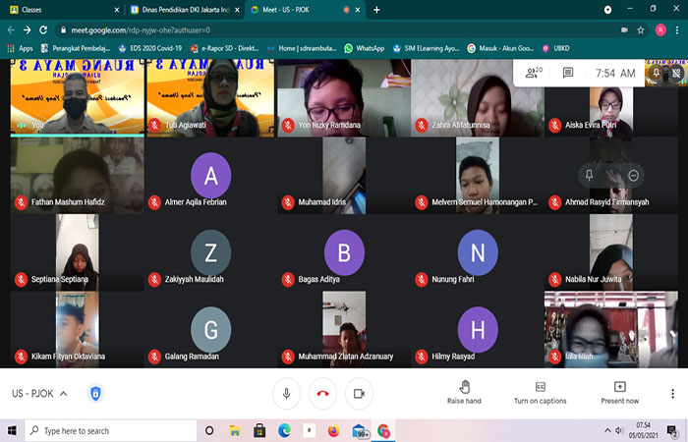Image resolution: width=688 pixels, height=442 pixels.
Task: Click Present now to share screen
Action: [x=619, y=392]
